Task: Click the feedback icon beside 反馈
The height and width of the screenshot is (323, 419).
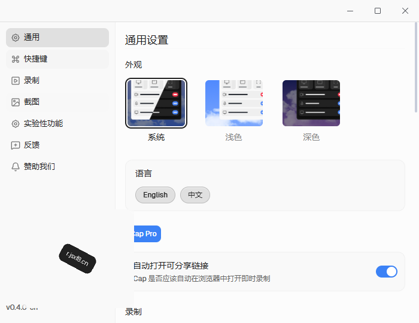Action: (16, 145)
